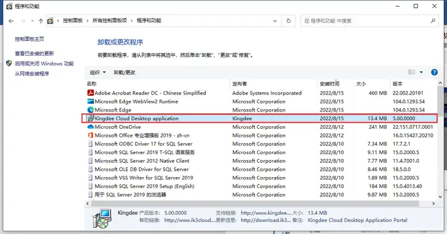Click the Microsoft Office 2019 icon
The height and width of the screenshot is (234, 447).
(x=91, y=136)
